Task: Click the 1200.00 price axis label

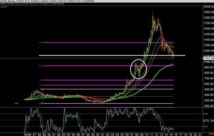Action: 209,51
